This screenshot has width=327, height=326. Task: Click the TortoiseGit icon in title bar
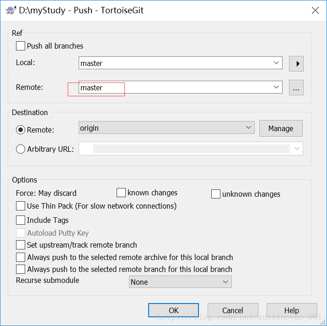tap(11, 10)
